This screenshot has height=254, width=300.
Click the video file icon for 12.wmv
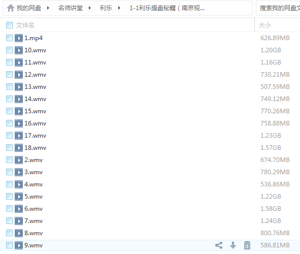pos(19,75)
